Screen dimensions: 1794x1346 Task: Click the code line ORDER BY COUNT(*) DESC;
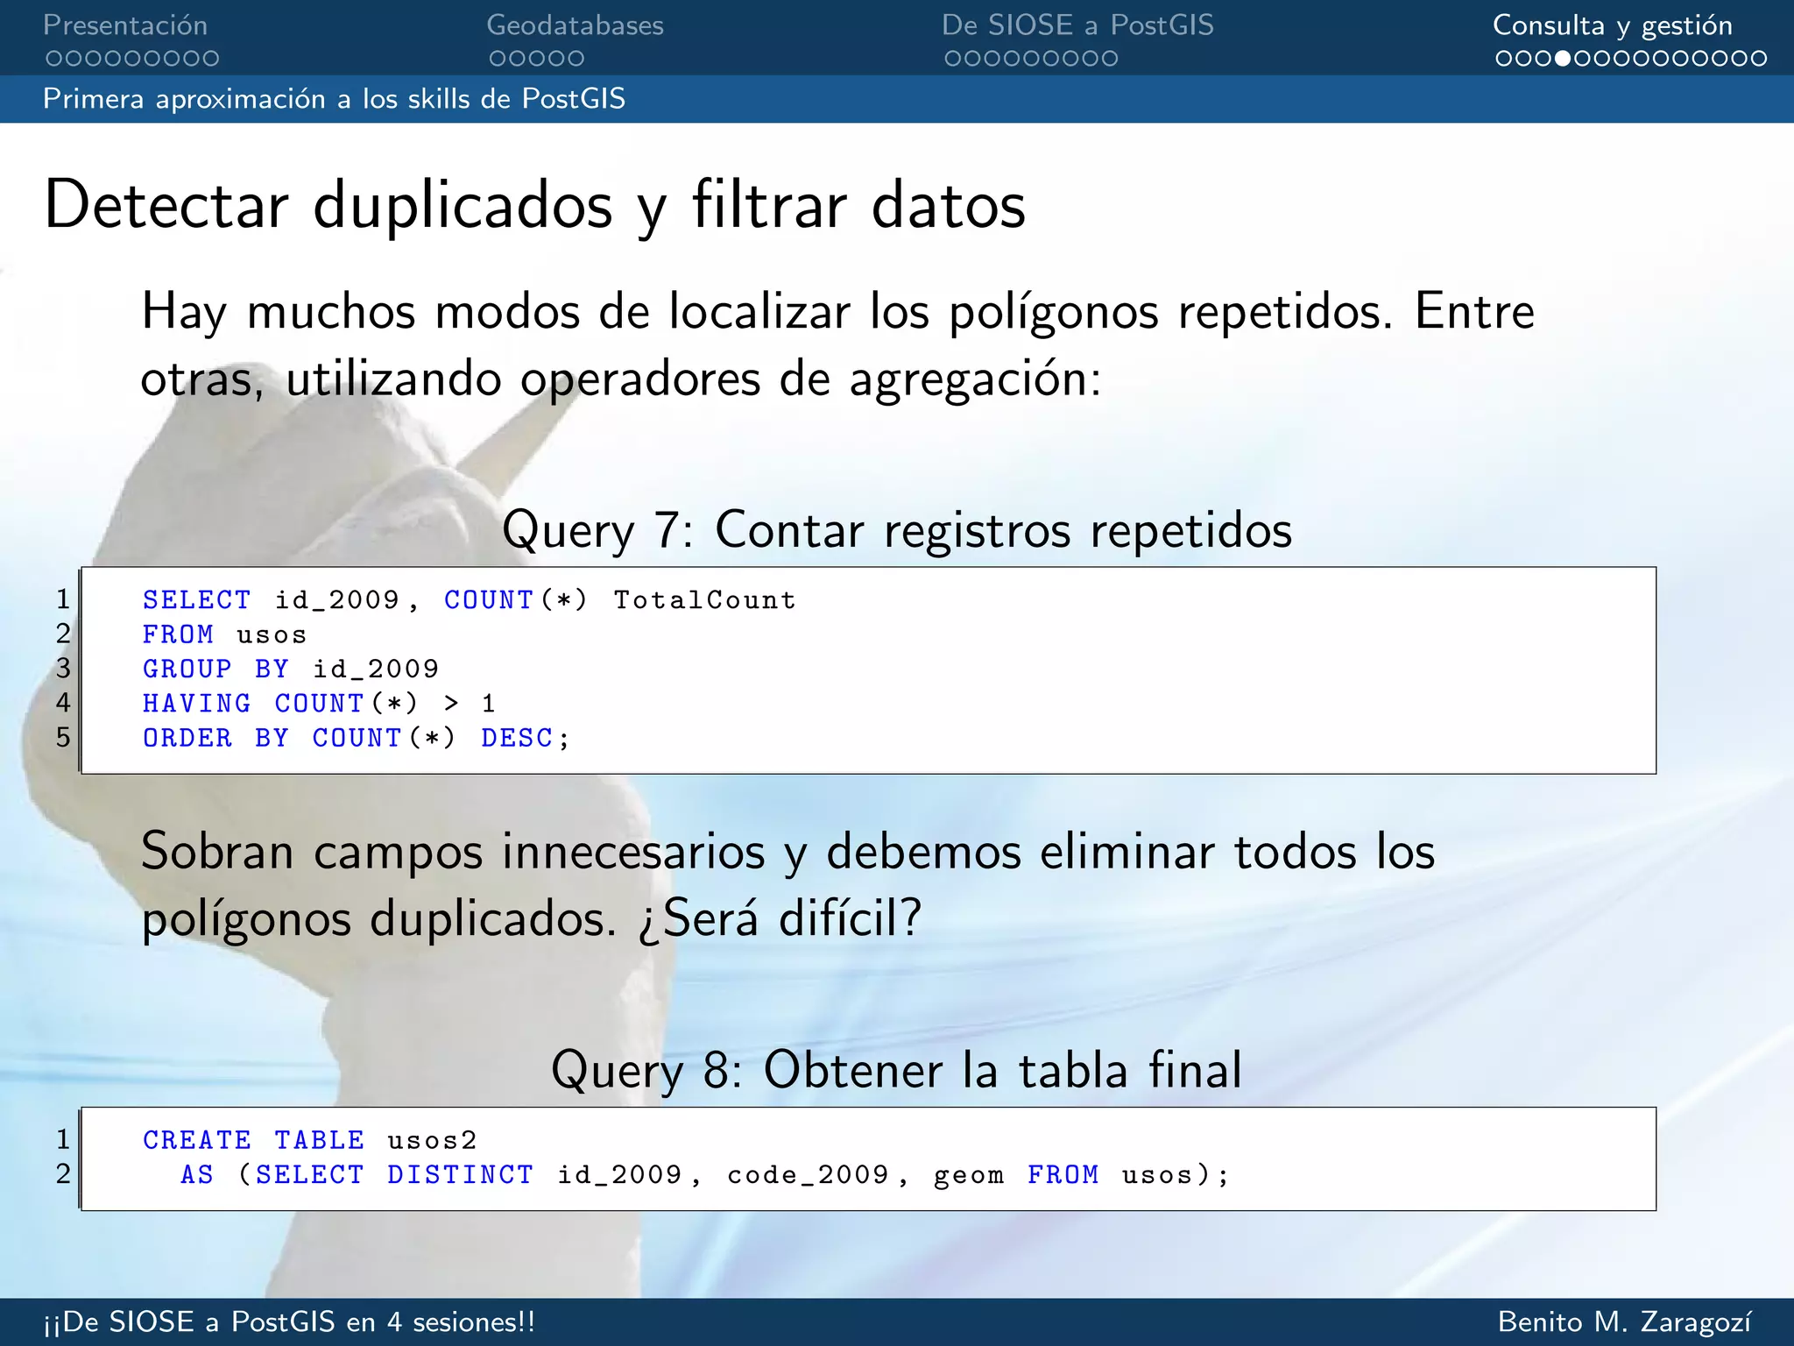[357, 738]
